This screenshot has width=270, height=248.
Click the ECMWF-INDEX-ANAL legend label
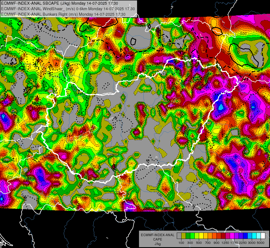(158, 235)
